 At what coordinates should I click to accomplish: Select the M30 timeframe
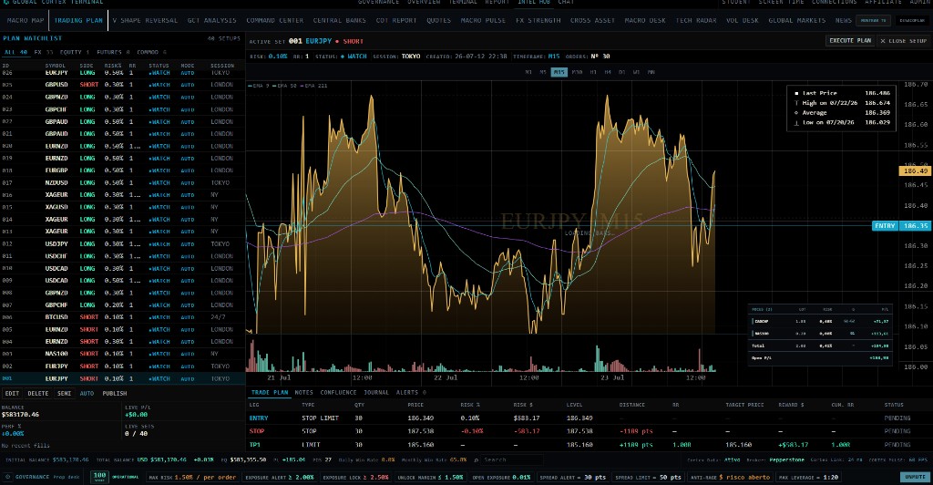577,72
